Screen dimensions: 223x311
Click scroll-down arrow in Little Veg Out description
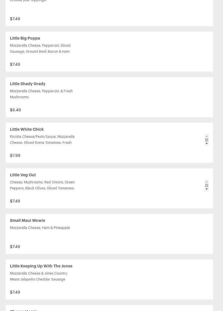[x=207, y=189]
